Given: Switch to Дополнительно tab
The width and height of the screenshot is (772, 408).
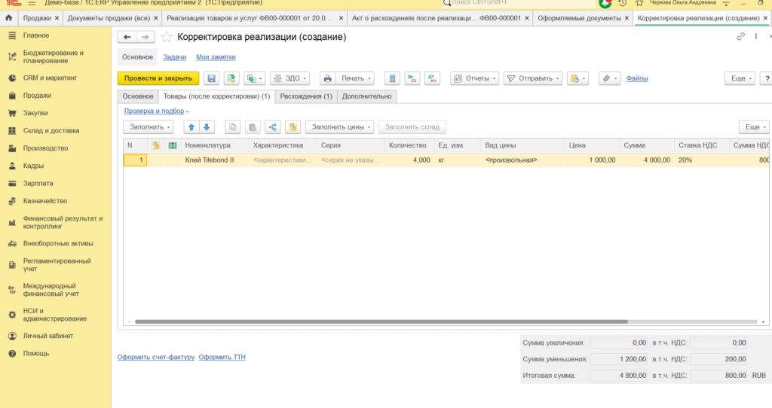Looking at the screenshot, I should click(367, 96).
